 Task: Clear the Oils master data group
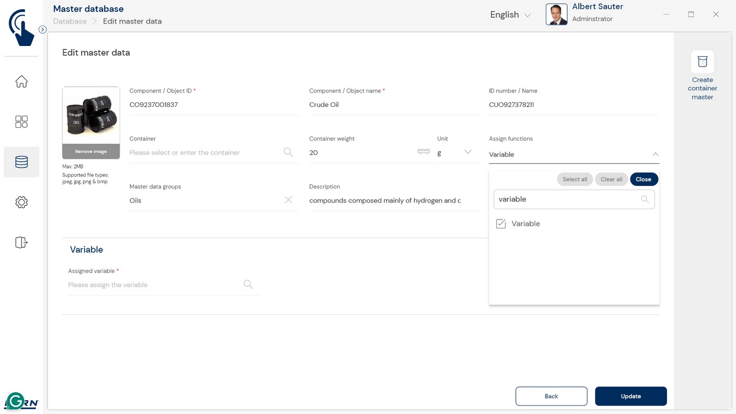click(x=289, y=200)
